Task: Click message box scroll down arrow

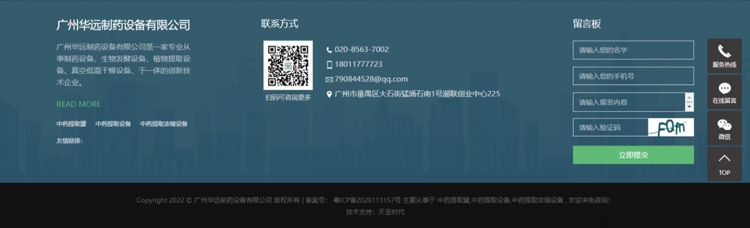Action: [x=689, y=107]
